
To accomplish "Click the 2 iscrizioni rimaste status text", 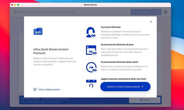I will point(45,99).
